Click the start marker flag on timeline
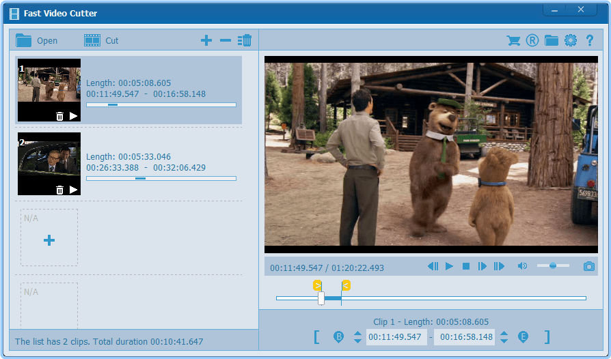 tap(318, 285)
